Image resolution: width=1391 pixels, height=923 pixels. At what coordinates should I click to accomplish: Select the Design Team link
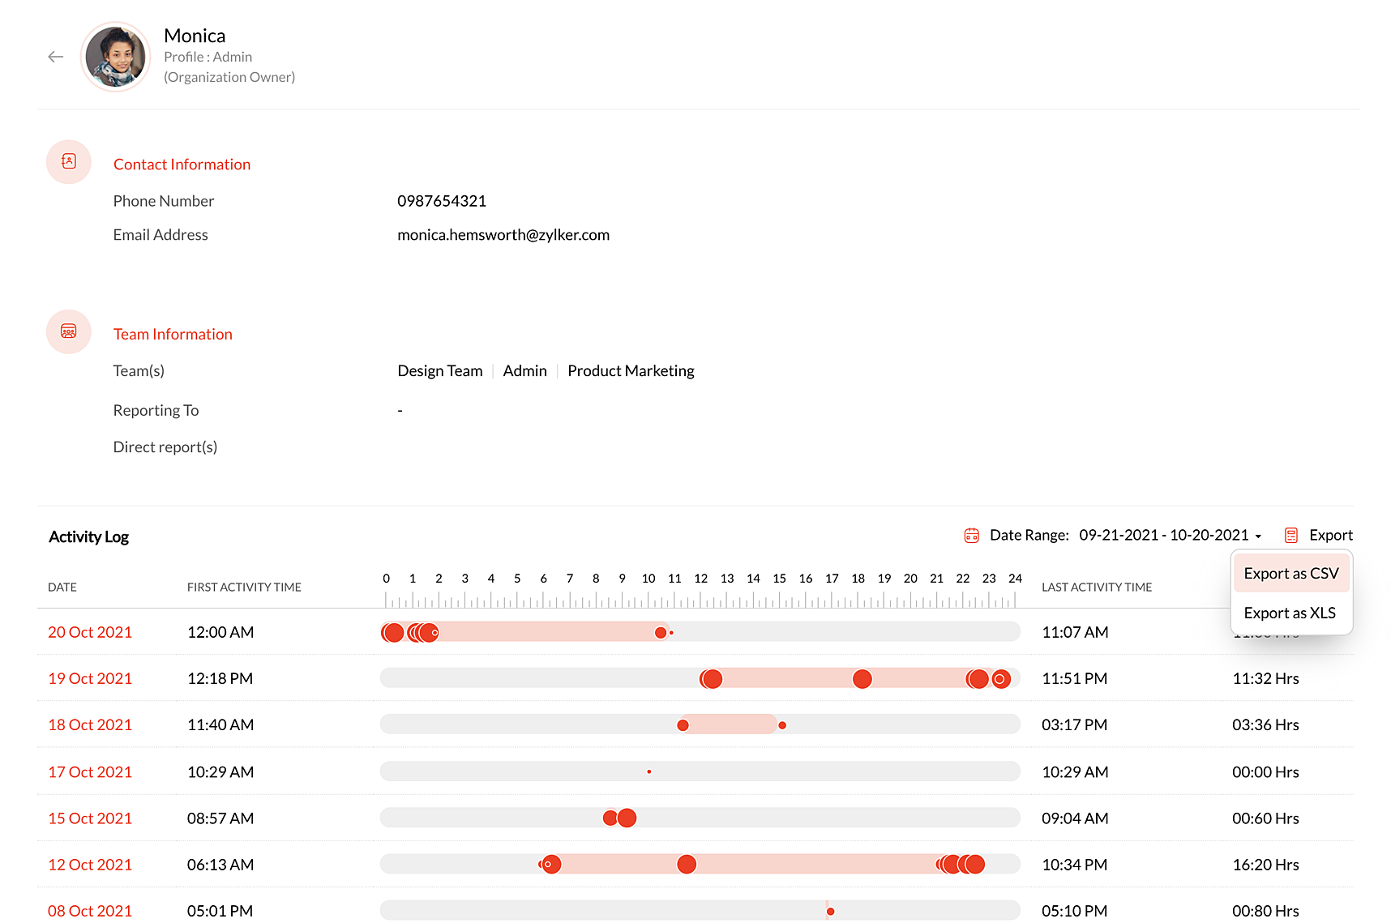[x=440, y=370]
